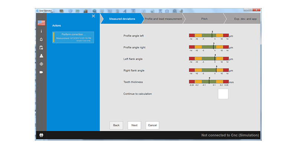This screenshot has height=148, width=297.
Task: Select the Perform correction action item
Action: point(73,37)
